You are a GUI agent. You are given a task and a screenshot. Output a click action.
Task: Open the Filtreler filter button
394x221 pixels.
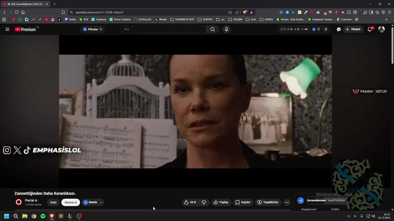click(x=93, y=29)
